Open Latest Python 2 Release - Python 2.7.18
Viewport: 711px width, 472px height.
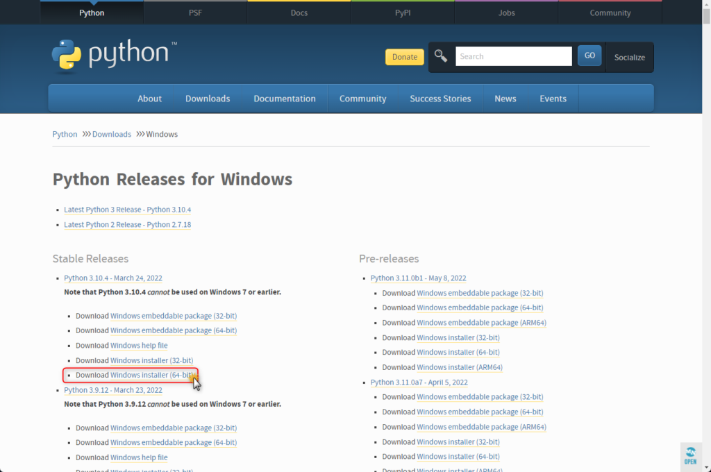(128, 224)
